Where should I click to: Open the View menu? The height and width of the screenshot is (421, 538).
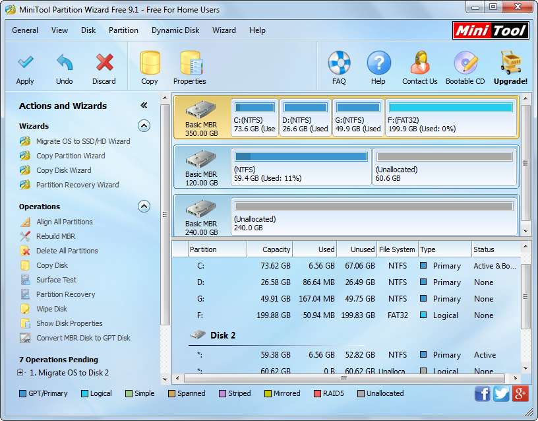pyautogui.click(x=60, y=30)
